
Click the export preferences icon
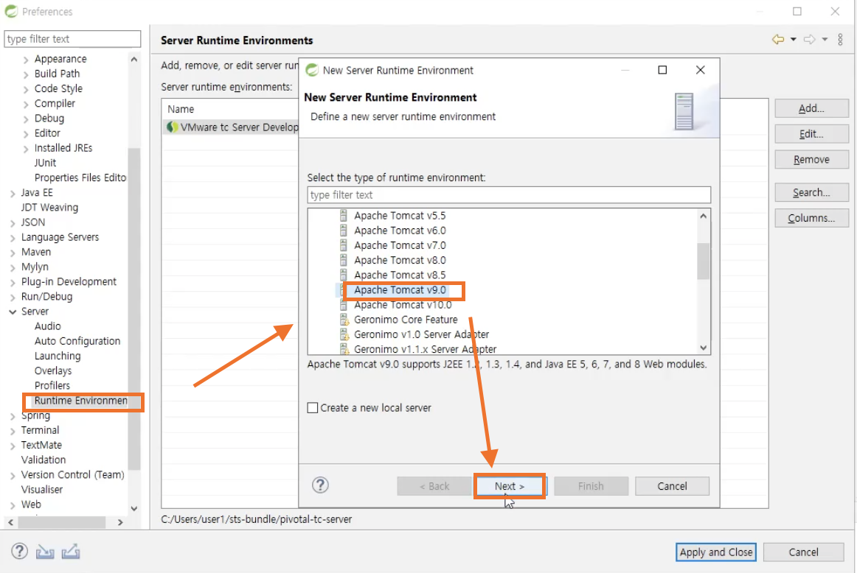(x=71, y=552)
